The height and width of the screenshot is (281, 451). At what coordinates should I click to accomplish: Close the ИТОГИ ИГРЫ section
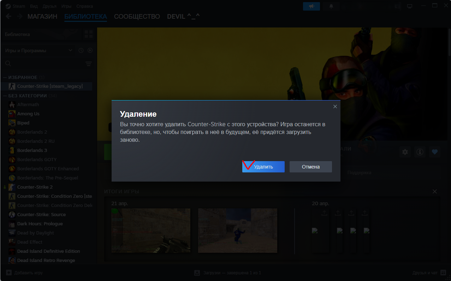(x=435, y=191)
